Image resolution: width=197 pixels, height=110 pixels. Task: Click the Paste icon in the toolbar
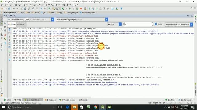coord(29,9)
